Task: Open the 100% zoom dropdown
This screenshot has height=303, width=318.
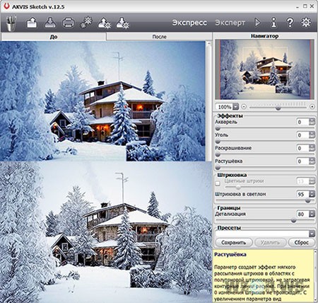Action: point(236,107)
